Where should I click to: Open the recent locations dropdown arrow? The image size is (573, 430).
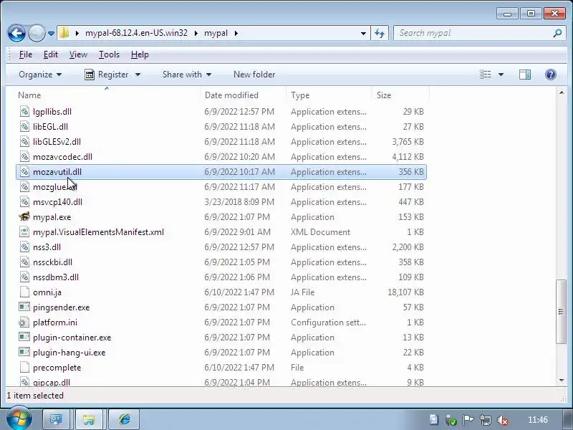coord(51,33)
